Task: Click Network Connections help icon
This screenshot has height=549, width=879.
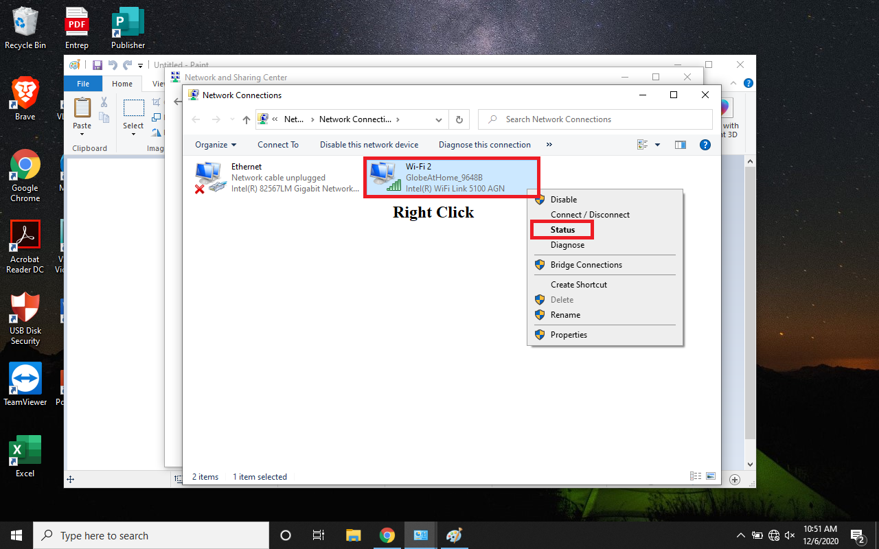Action: click(705, 145)
